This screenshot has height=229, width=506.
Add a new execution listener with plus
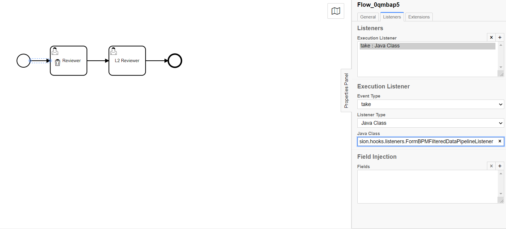[x=500, y=37]
